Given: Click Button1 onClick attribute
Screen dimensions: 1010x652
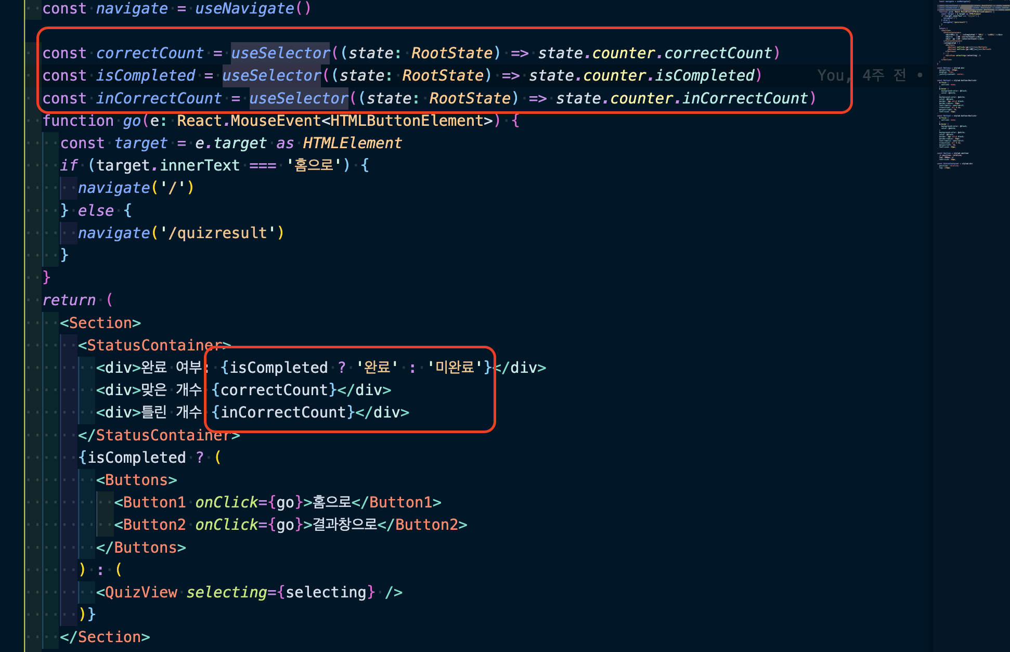Looking at the screenshot, I should tap(227, 502).
